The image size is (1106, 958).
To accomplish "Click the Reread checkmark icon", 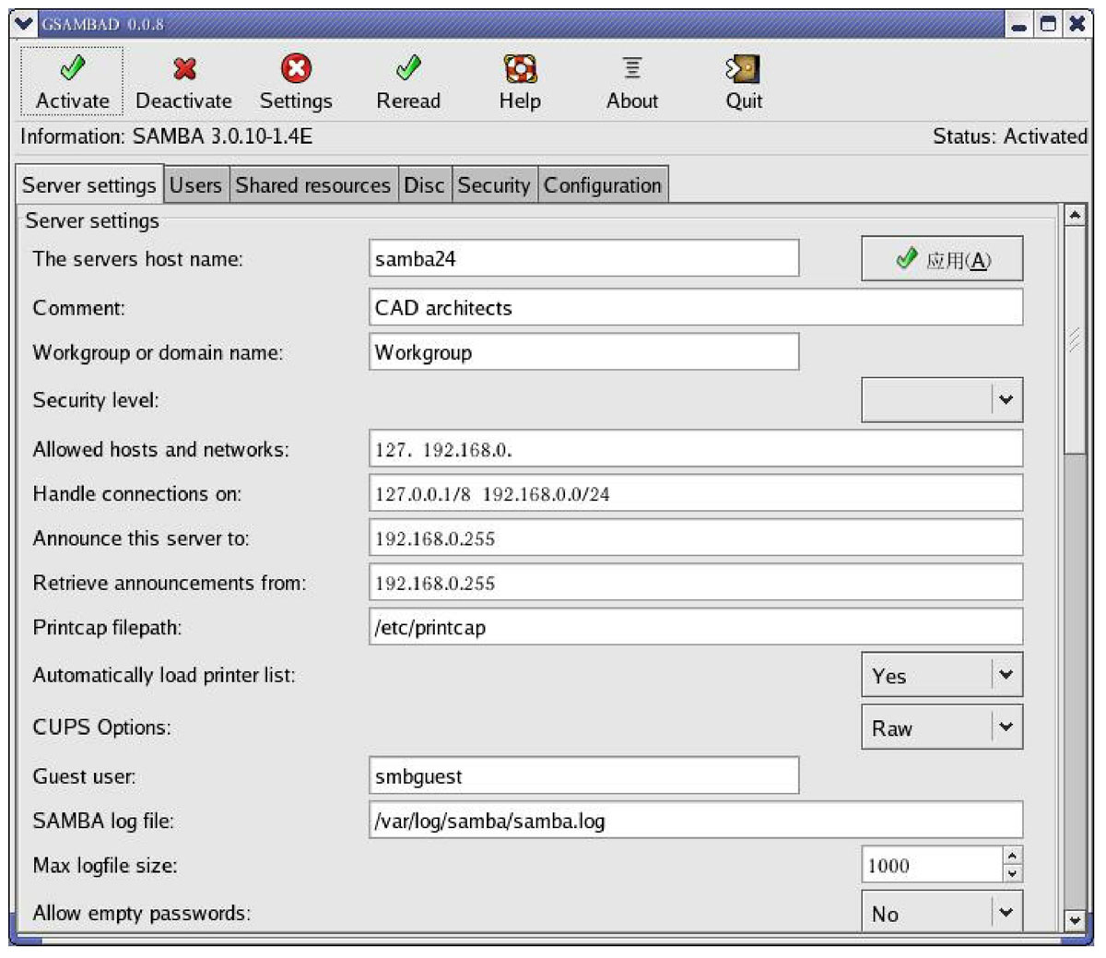I will point(407,69).
